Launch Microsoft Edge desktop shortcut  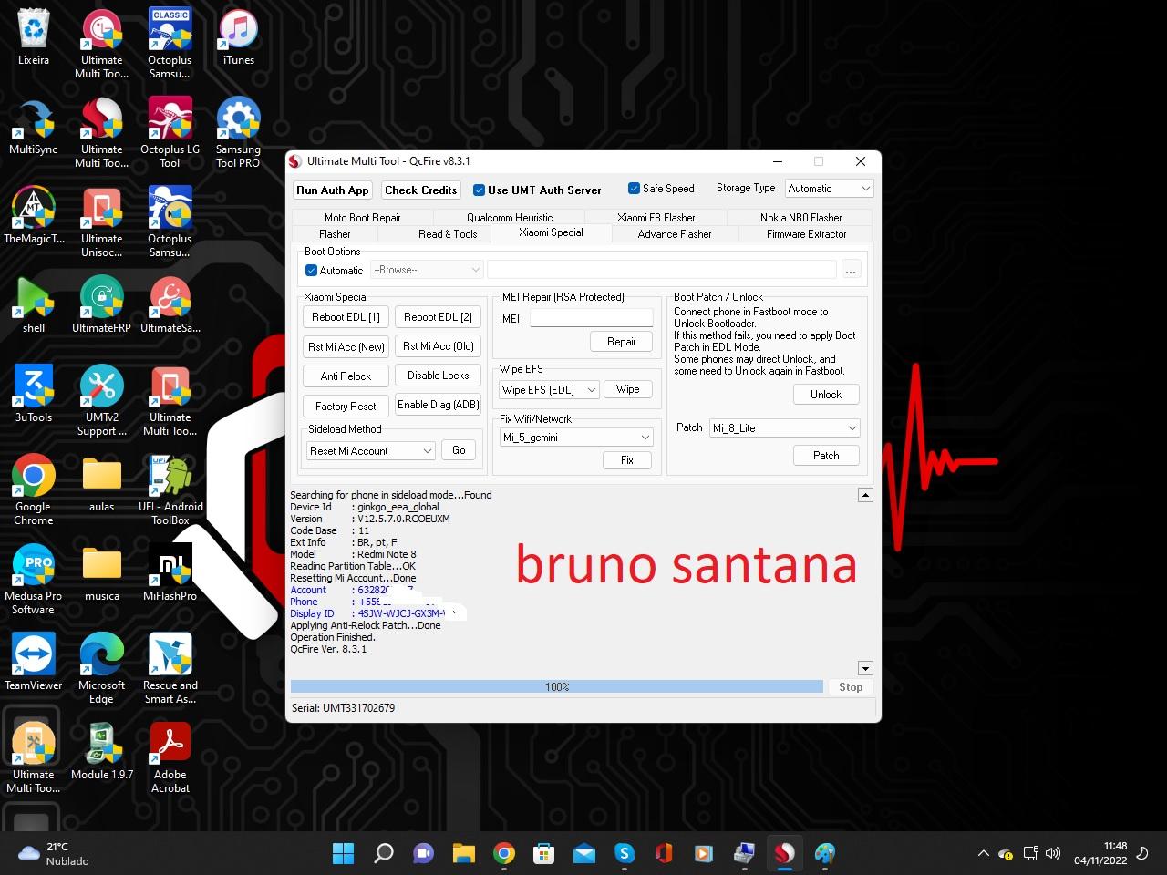tap(102, 669)
